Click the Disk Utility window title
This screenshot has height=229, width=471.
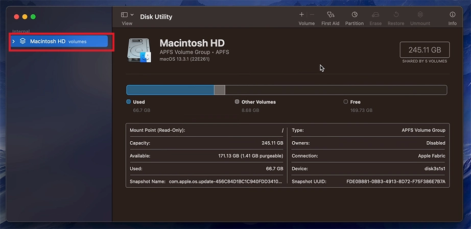pyautogui.click(x=156, y=17)
